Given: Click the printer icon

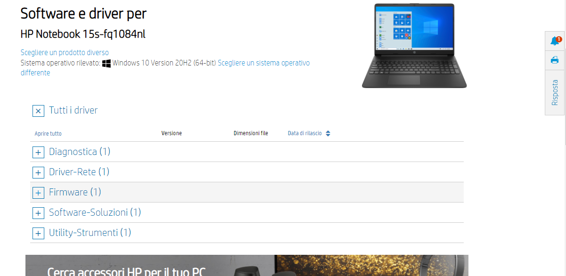Looking at the screenshot, I should (555, 60).
